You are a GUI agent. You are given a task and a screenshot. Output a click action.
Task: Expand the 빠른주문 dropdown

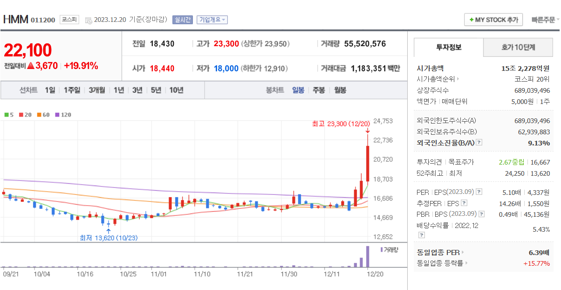[x=546, y=20]
